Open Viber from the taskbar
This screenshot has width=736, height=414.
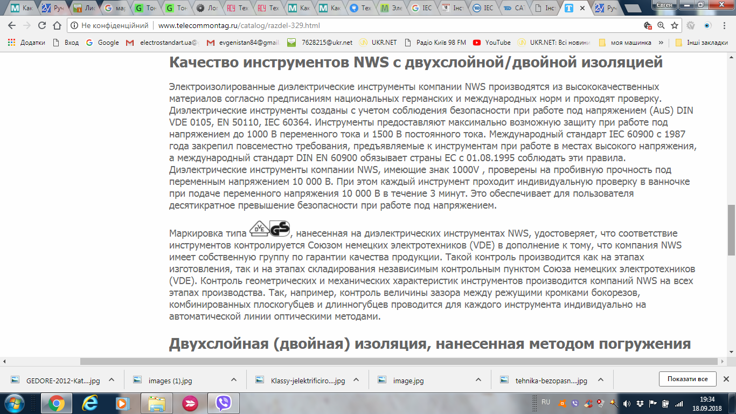click(223, 403)
